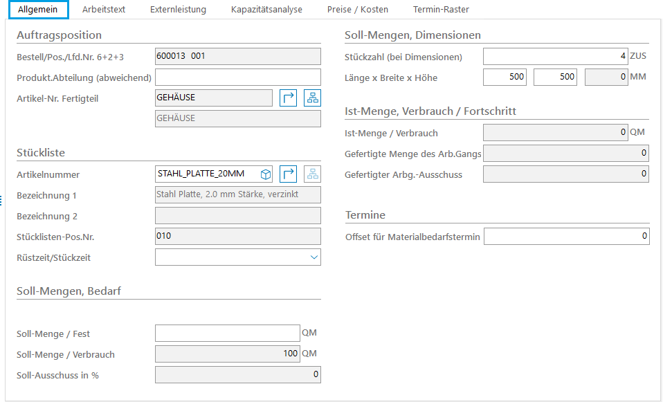Click the cube icon in Artikelnummer field
This screenshot has height=402, width=663.
[265, 174]
